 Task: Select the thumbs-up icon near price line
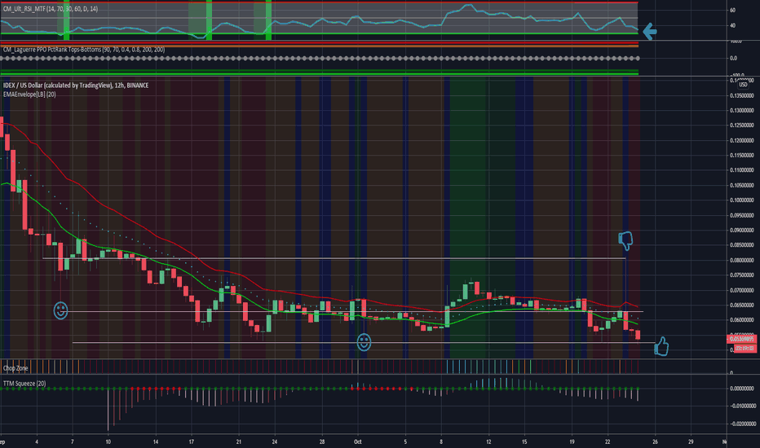click(661, 346)
